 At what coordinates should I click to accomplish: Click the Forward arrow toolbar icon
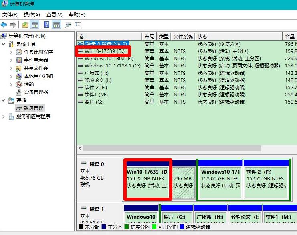pos(13,25)
